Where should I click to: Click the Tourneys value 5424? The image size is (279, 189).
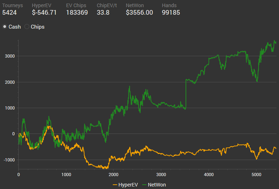point(10,12)
